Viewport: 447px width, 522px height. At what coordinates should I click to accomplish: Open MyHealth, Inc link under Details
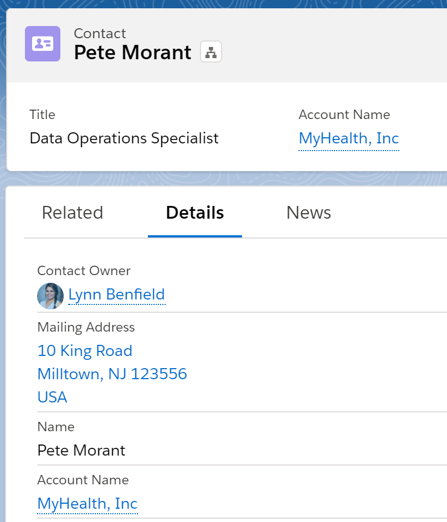88,504
